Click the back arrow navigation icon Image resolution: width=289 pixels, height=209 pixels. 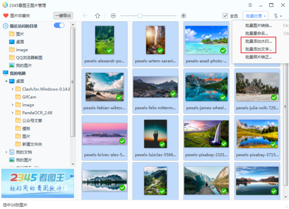(x=85, y=16)
